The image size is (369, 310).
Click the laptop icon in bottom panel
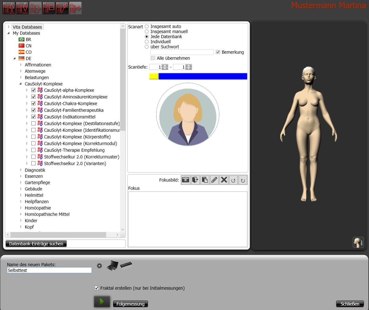click(x=112, y=265)
